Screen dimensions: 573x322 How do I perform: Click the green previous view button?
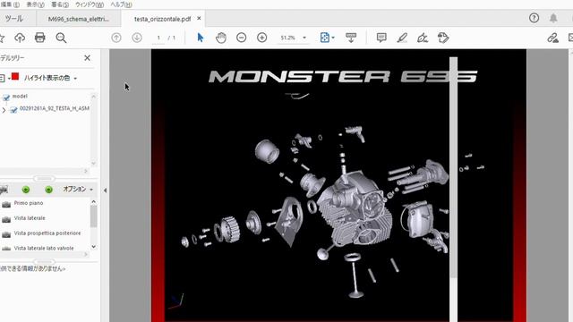[x=26, y=190]
